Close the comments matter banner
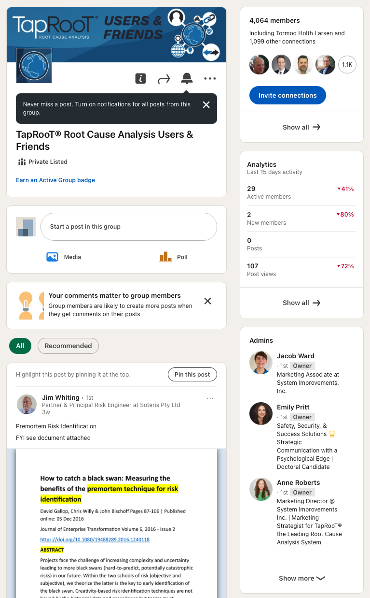Image resolution: width=370 pixels, height=598 pixels. pos(207,301)
